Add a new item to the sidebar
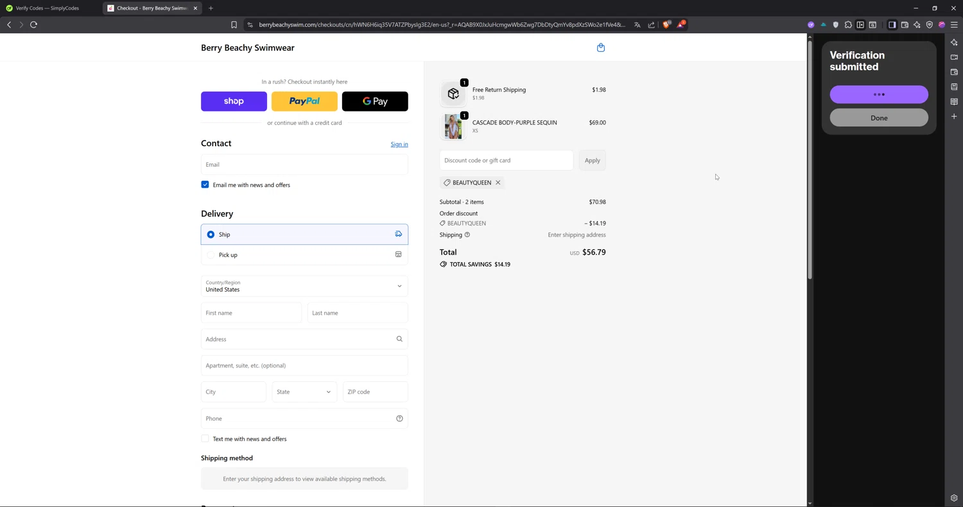This screenshot has height=507, width=963. pyautogui.click(x=954, y=117)
